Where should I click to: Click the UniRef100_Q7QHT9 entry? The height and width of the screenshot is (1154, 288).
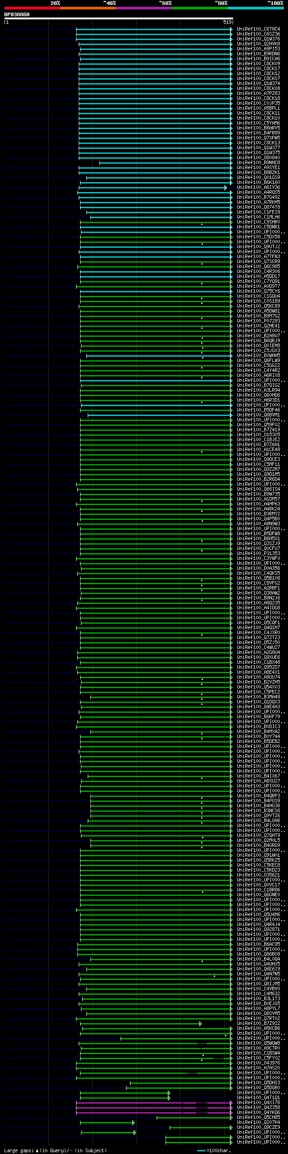[258, 836]
